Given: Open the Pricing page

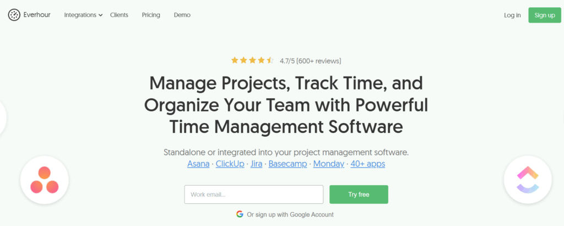Looking at the screenshot, I should click(x=151, y=15).
